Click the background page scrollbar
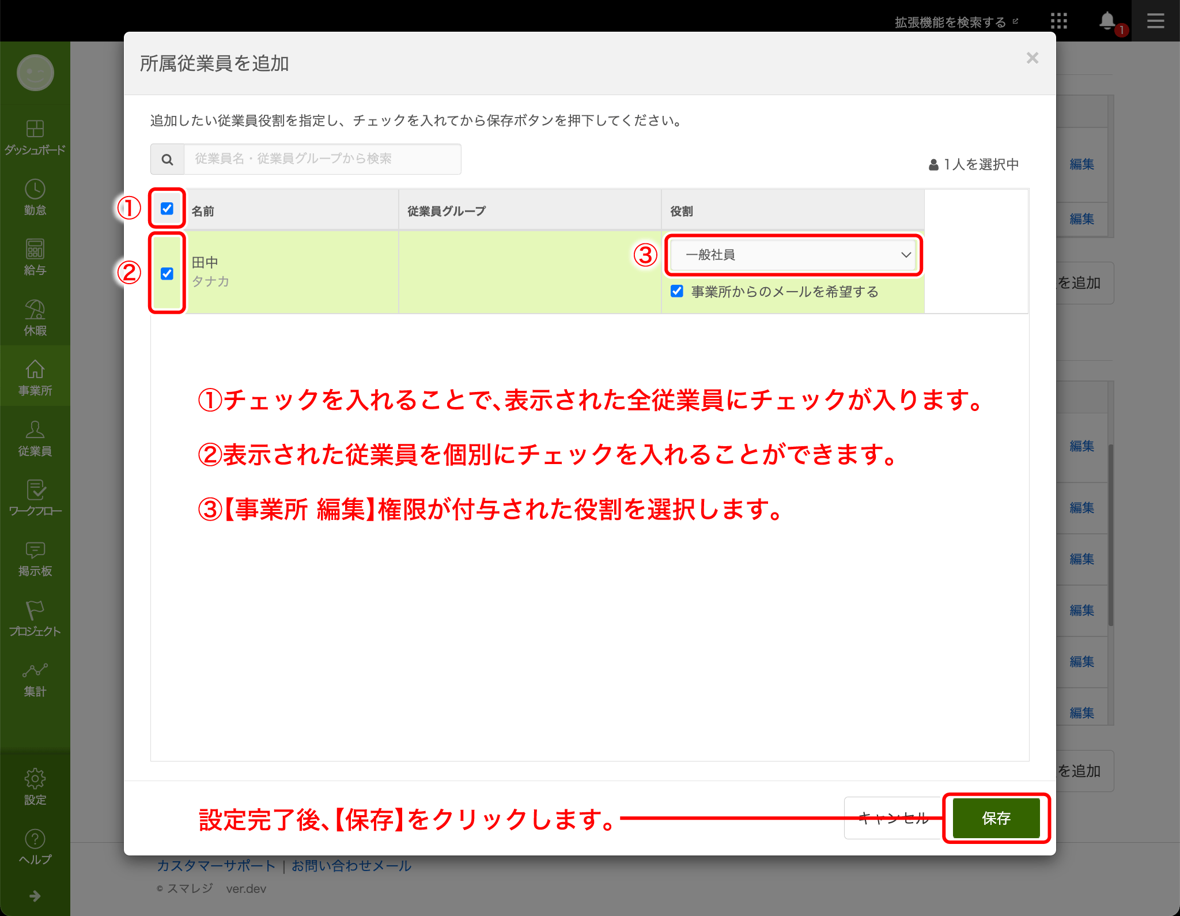Screen dimensions: 1180x916 pos(1110,534)
